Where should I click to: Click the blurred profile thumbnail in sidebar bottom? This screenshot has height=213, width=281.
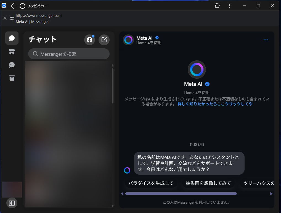click(12, 189)
